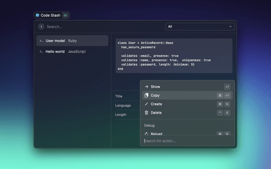
Task: Click the arrow icon next to Show
Action: 147,87
